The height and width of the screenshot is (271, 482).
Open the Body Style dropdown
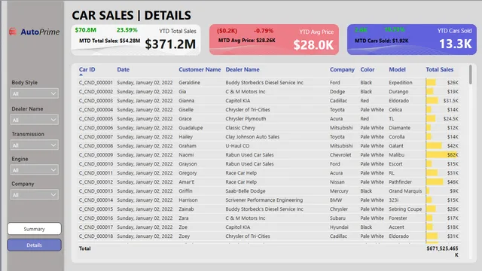[35, 93]
